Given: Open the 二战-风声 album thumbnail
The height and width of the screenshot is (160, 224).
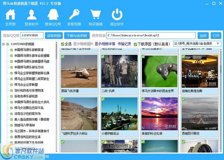Looking at the screenshot, I should coord(120,71).
